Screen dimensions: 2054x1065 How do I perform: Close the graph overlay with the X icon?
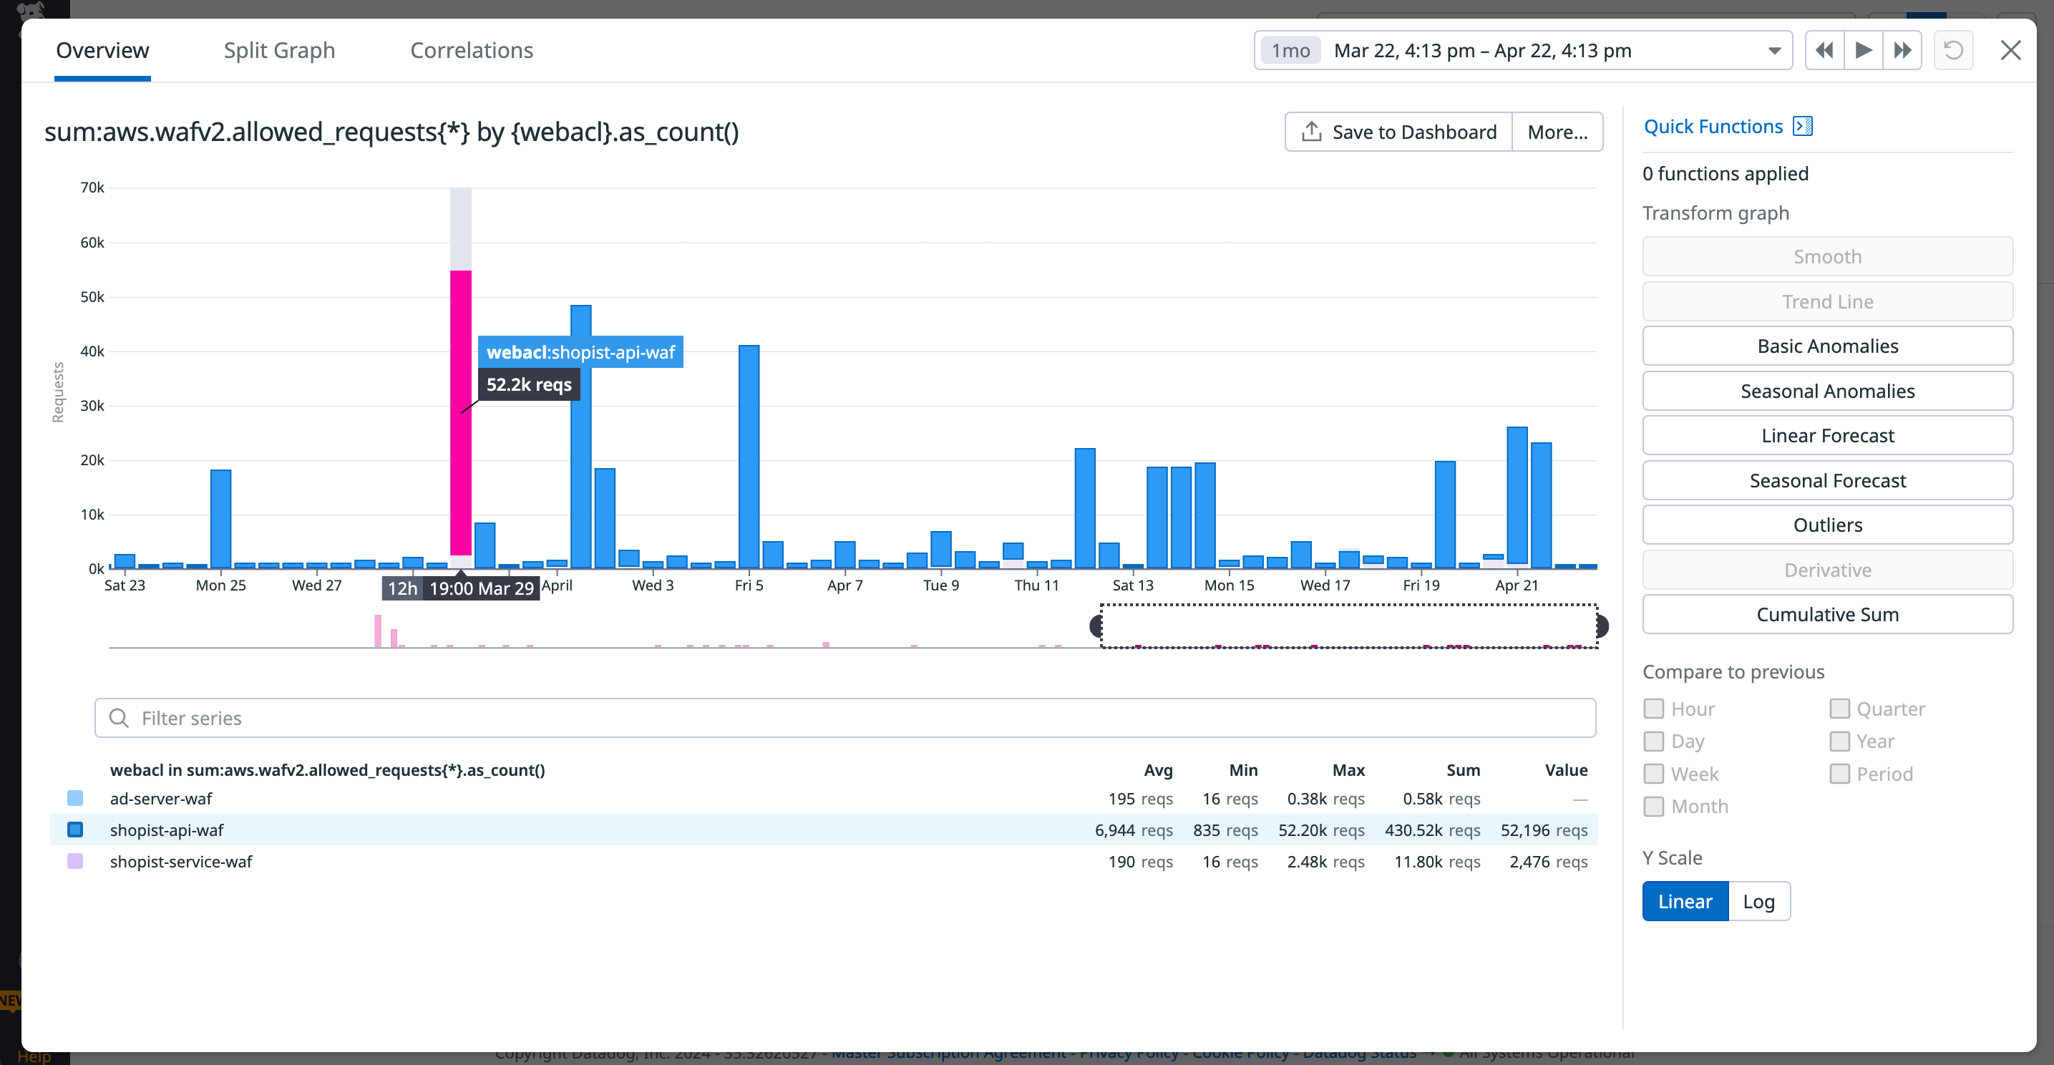(x=2011, y=49)
